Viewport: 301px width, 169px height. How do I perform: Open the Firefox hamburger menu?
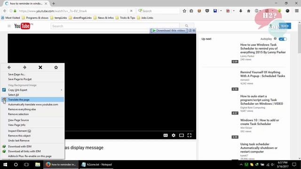[297, 11]
